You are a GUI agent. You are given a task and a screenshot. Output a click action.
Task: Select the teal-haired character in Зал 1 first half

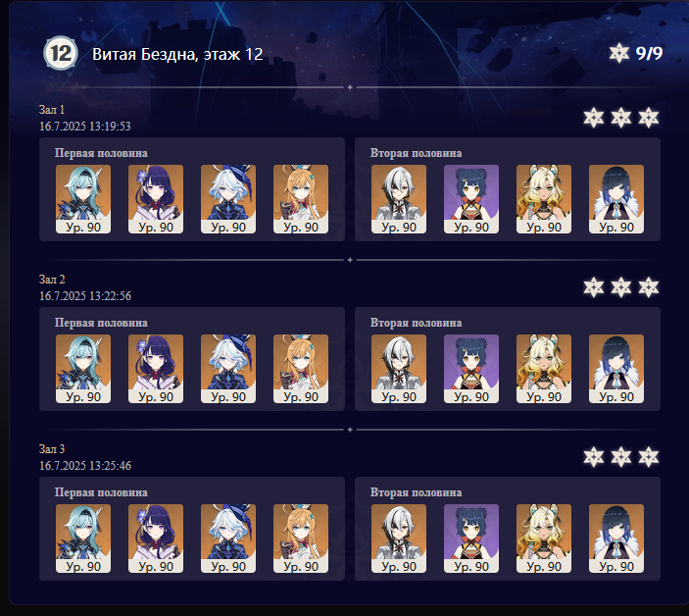click(x=83, y=199)
